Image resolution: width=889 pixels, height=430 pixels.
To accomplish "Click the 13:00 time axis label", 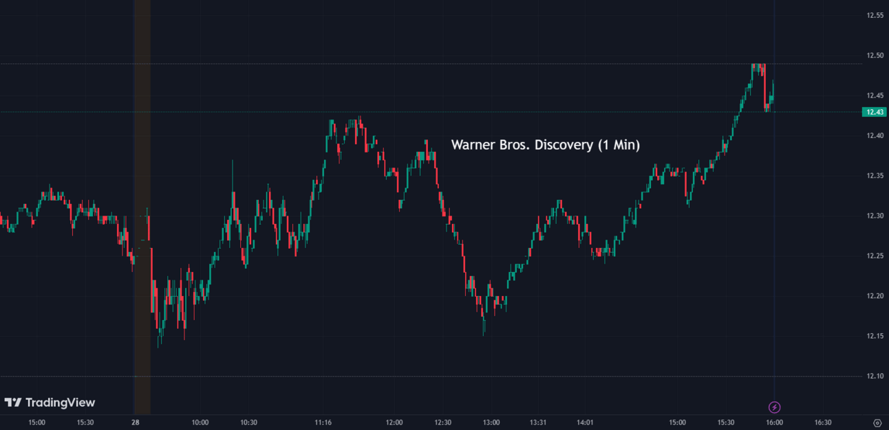I will tap(491, 422).
